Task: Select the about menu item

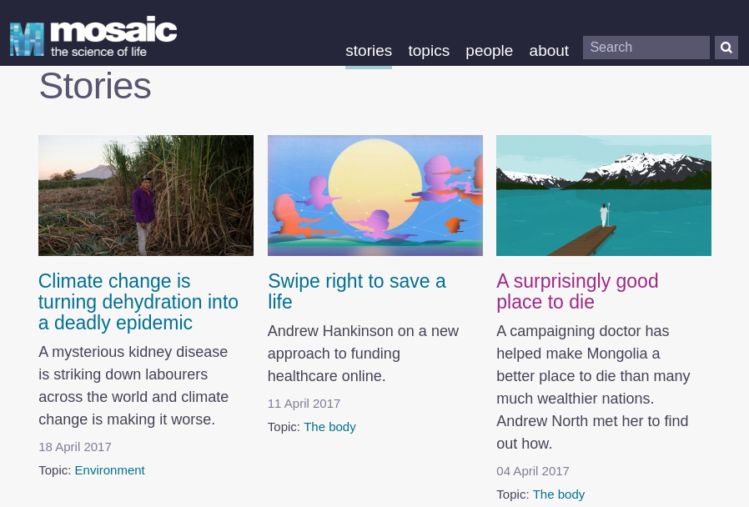Action: pos(549,51)
